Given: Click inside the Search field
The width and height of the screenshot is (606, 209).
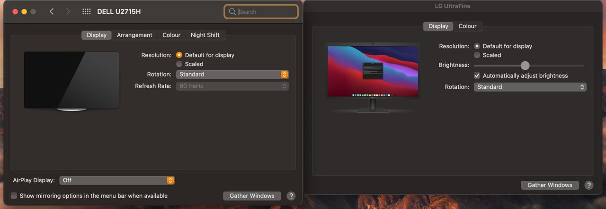Looking at the screenshot, I should tap(261, 12).
